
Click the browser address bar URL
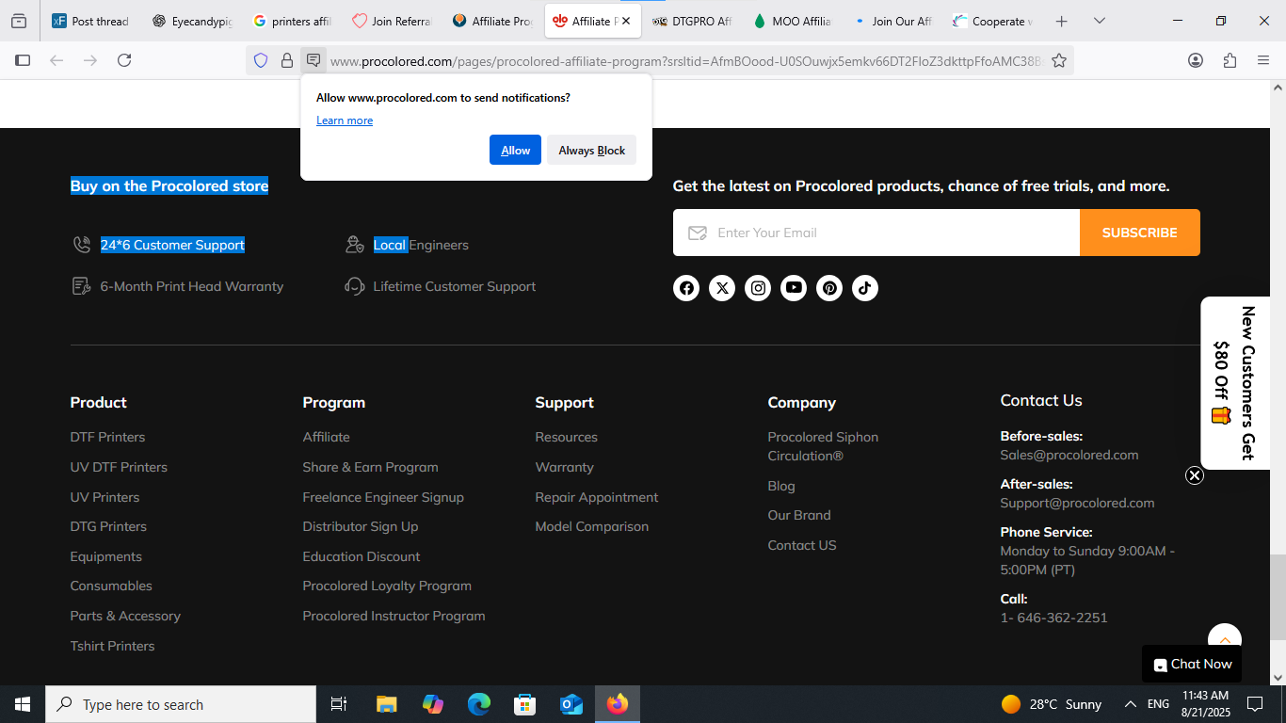(x=687, y=61)
